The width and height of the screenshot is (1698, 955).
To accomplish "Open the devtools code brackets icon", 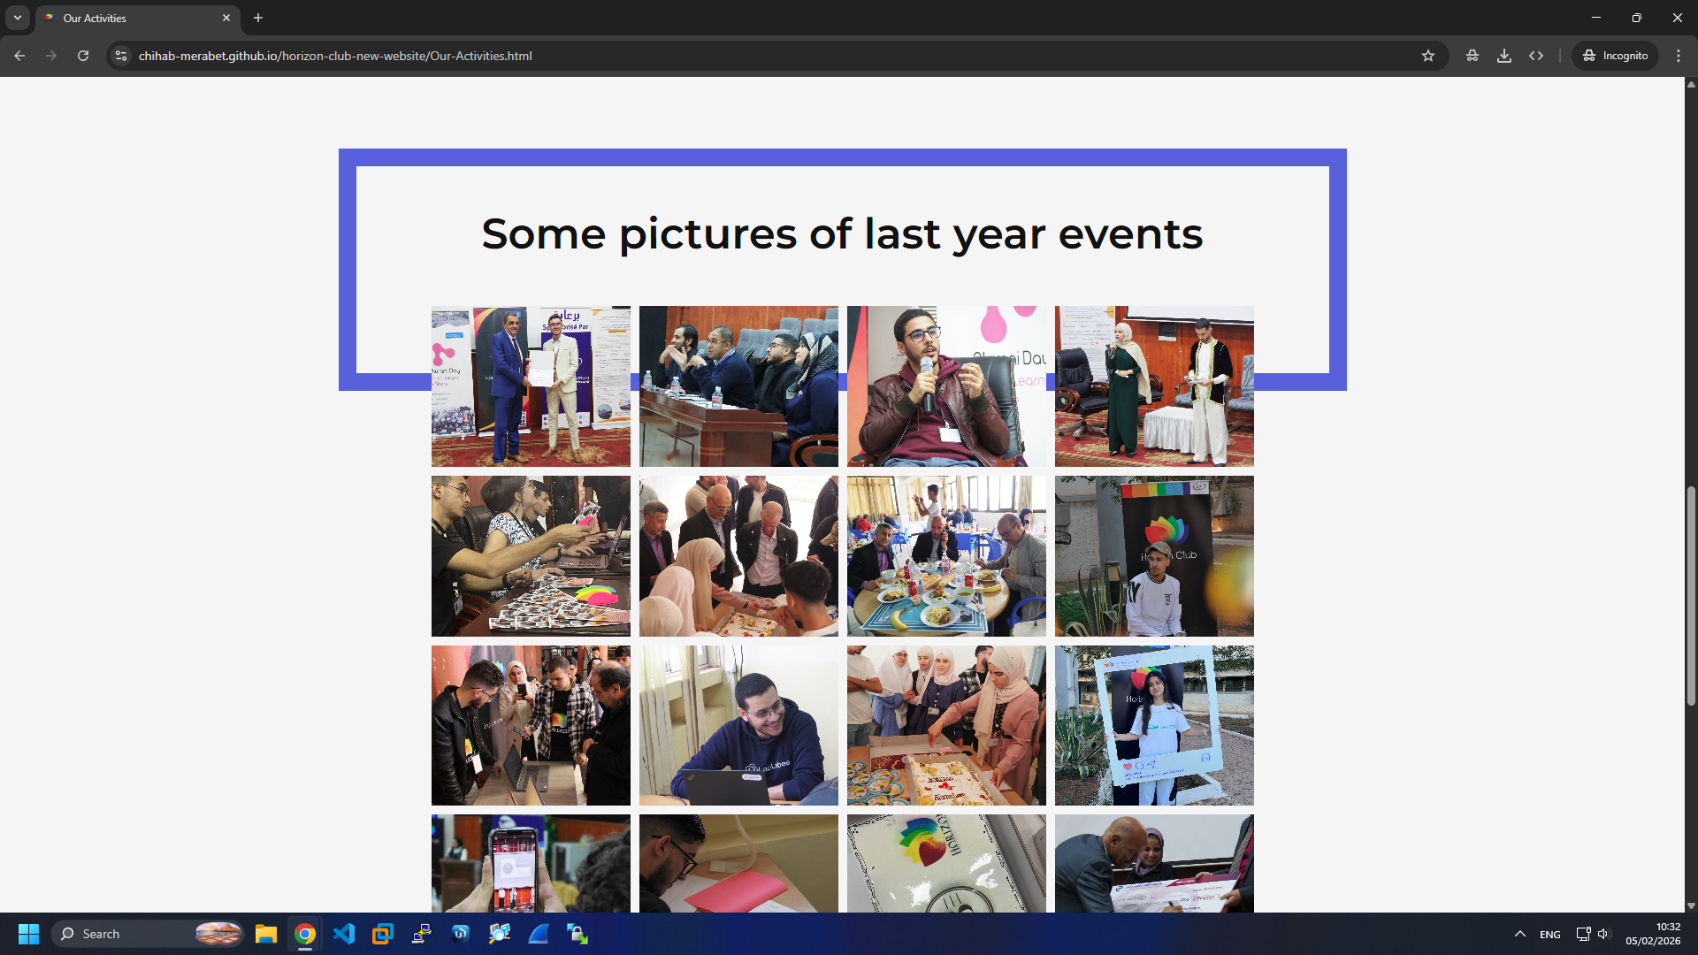I will click(1536, 56).
